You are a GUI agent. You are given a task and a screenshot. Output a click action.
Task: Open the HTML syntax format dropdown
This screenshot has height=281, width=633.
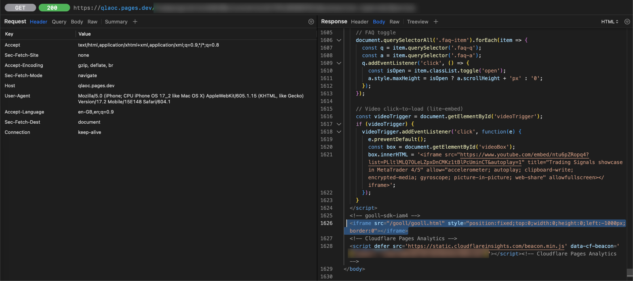pos(610,22)
